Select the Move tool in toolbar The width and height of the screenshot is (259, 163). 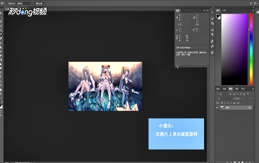pos(1,13)
